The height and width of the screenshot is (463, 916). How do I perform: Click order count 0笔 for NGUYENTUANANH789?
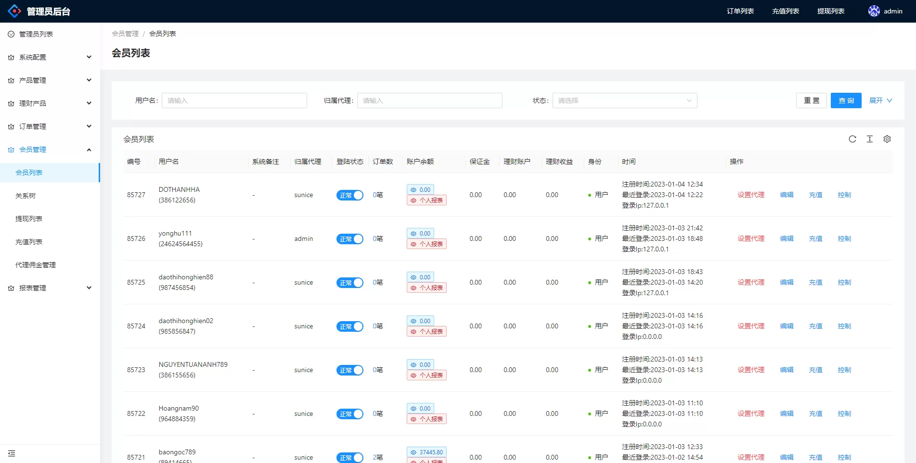pos(378,370)
